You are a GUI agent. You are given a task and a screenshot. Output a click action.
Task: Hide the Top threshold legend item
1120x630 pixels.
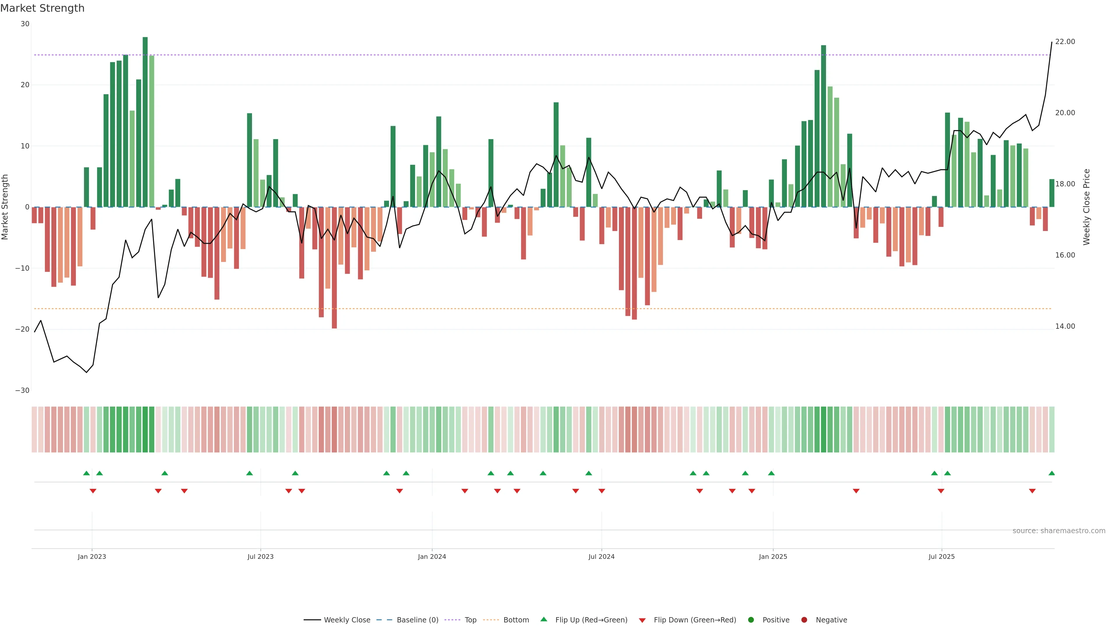pyautogui.click(x=470, y=619)
